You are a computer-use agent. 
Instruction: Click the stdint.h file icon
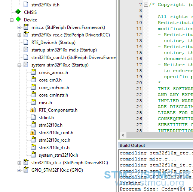[33, 117]
